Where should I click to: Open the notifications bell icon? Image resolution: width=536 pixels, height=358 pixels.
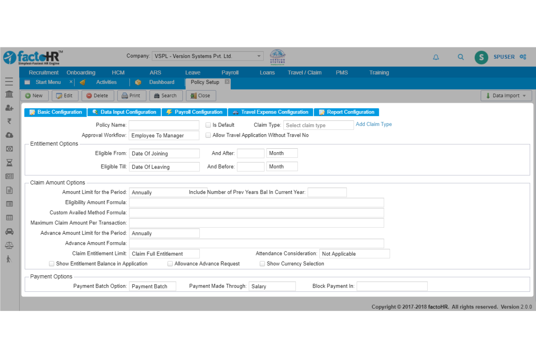coord(436,57)
